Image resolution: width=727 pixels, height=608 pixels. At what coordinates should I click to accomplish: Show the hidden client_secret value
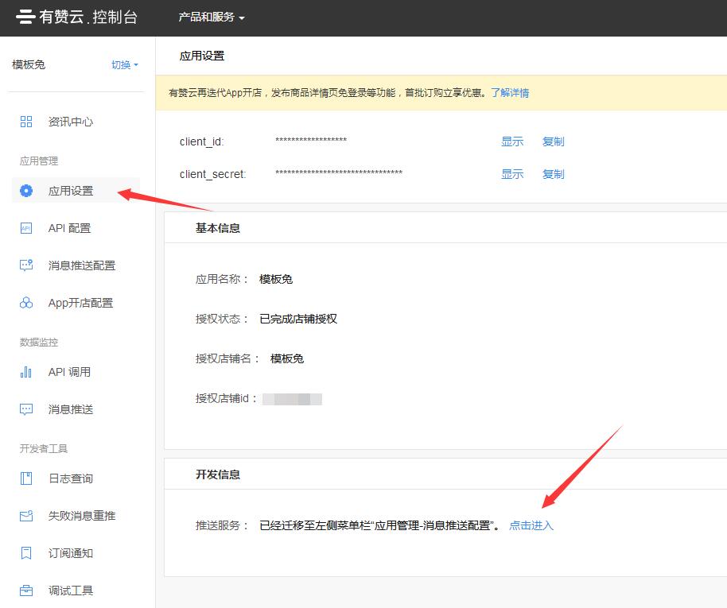click(512, 174)
